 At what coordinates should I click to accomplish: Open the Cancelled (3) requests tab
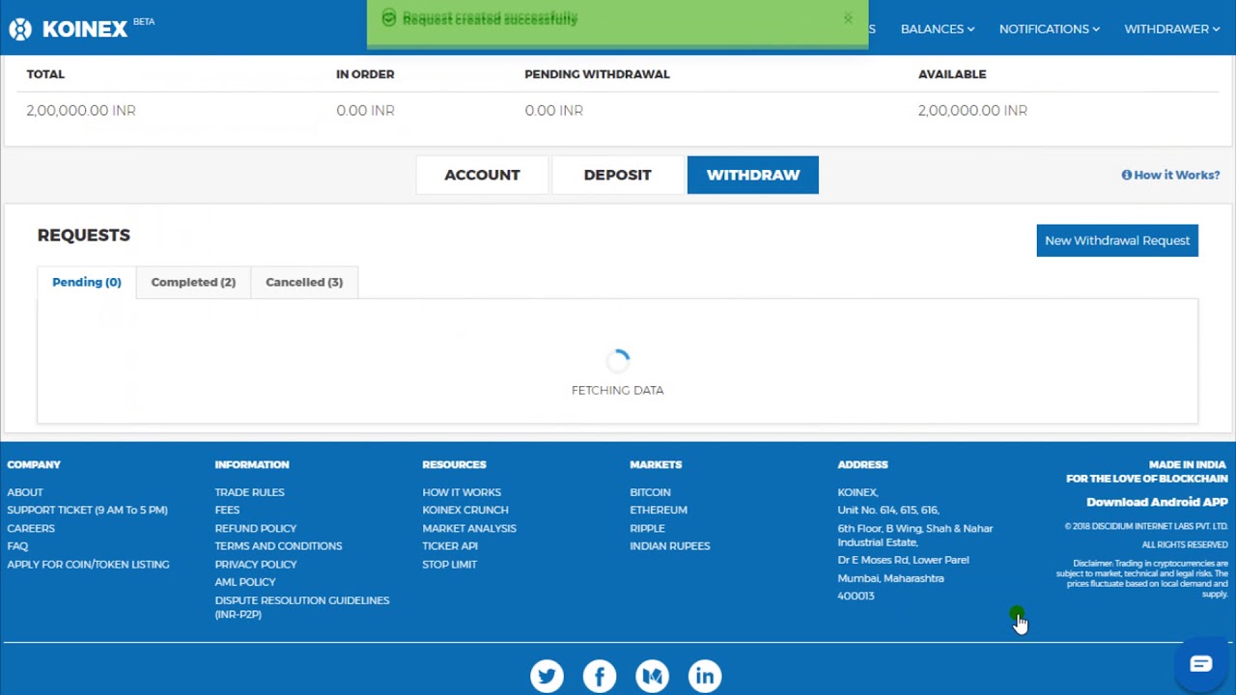coord(304,282)
